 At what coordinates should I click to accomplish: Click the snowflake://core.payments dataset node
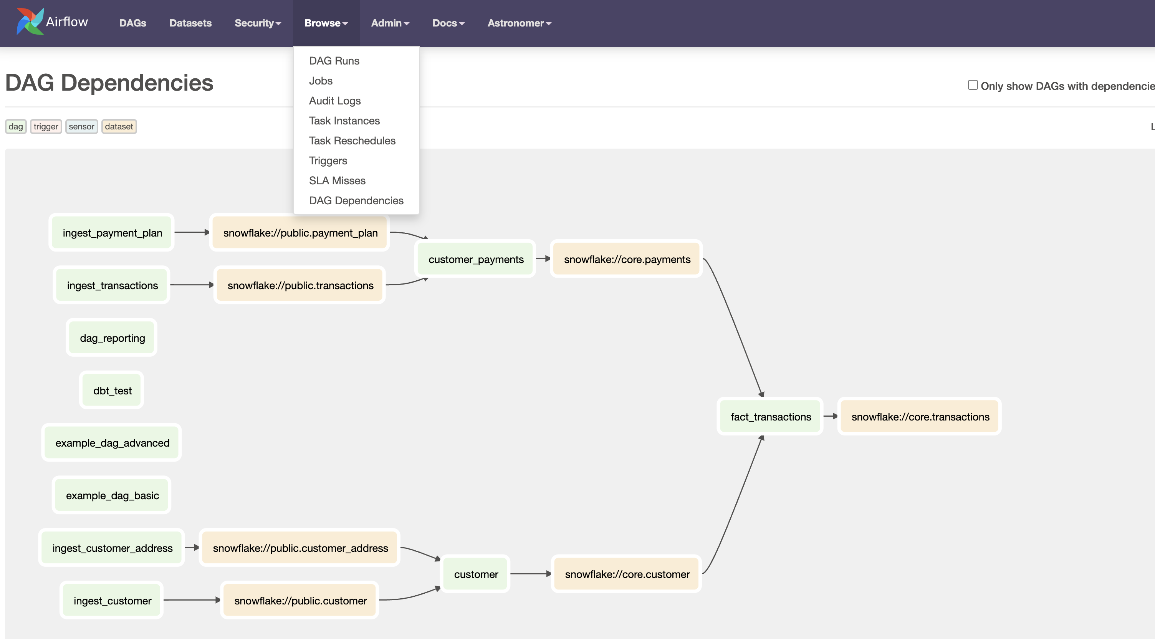point(626,259)
